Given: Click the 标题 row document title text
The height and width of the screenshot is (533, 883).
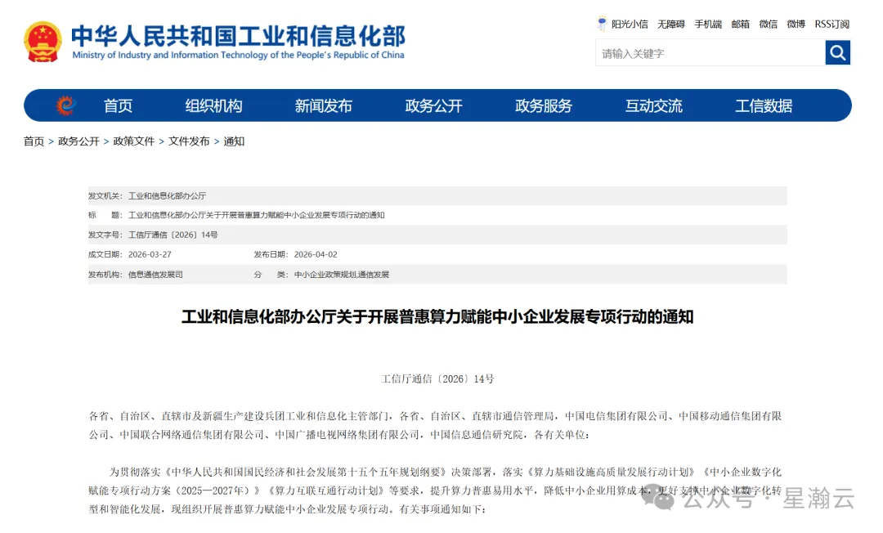Looking at the screenshot, I should tap(256, 215).
